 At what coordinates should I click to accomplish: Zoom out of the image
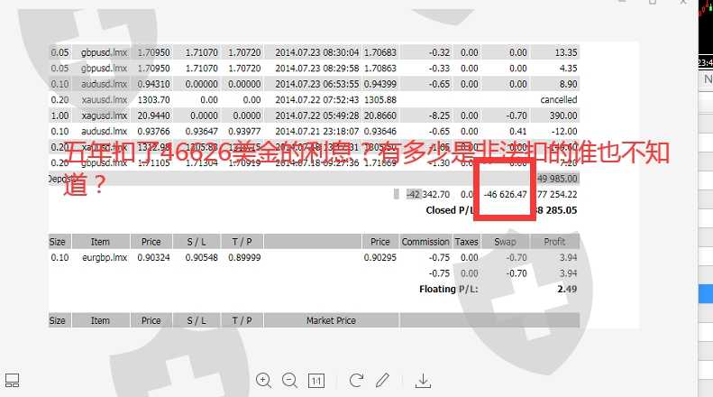(289, 380)
